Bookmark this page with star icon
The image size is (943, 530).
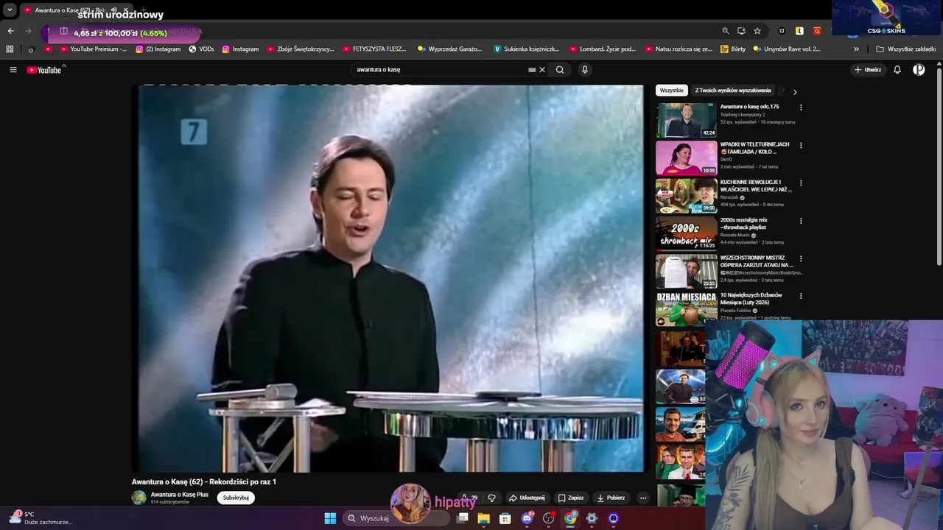pos(757,31)
